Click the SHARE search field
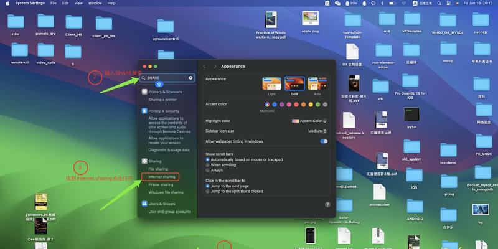The height and width of the screenshot is (249, 498). click(167, 78)
